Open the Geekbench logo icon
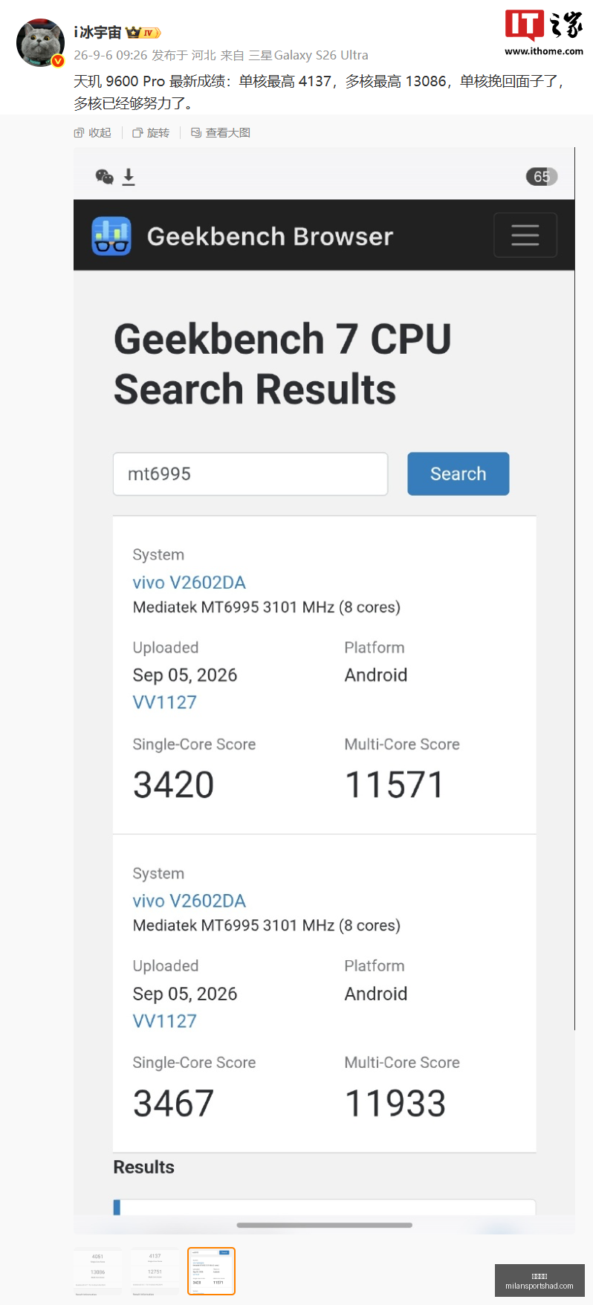The width and height of the screenshot is (593, 1305). (x=111, y=236)
